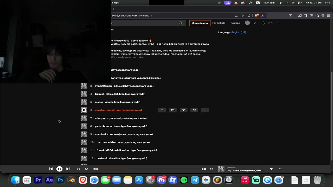Open Control Center in menu bar
Screen dimensions: 333x187
(x=299, y=3)
